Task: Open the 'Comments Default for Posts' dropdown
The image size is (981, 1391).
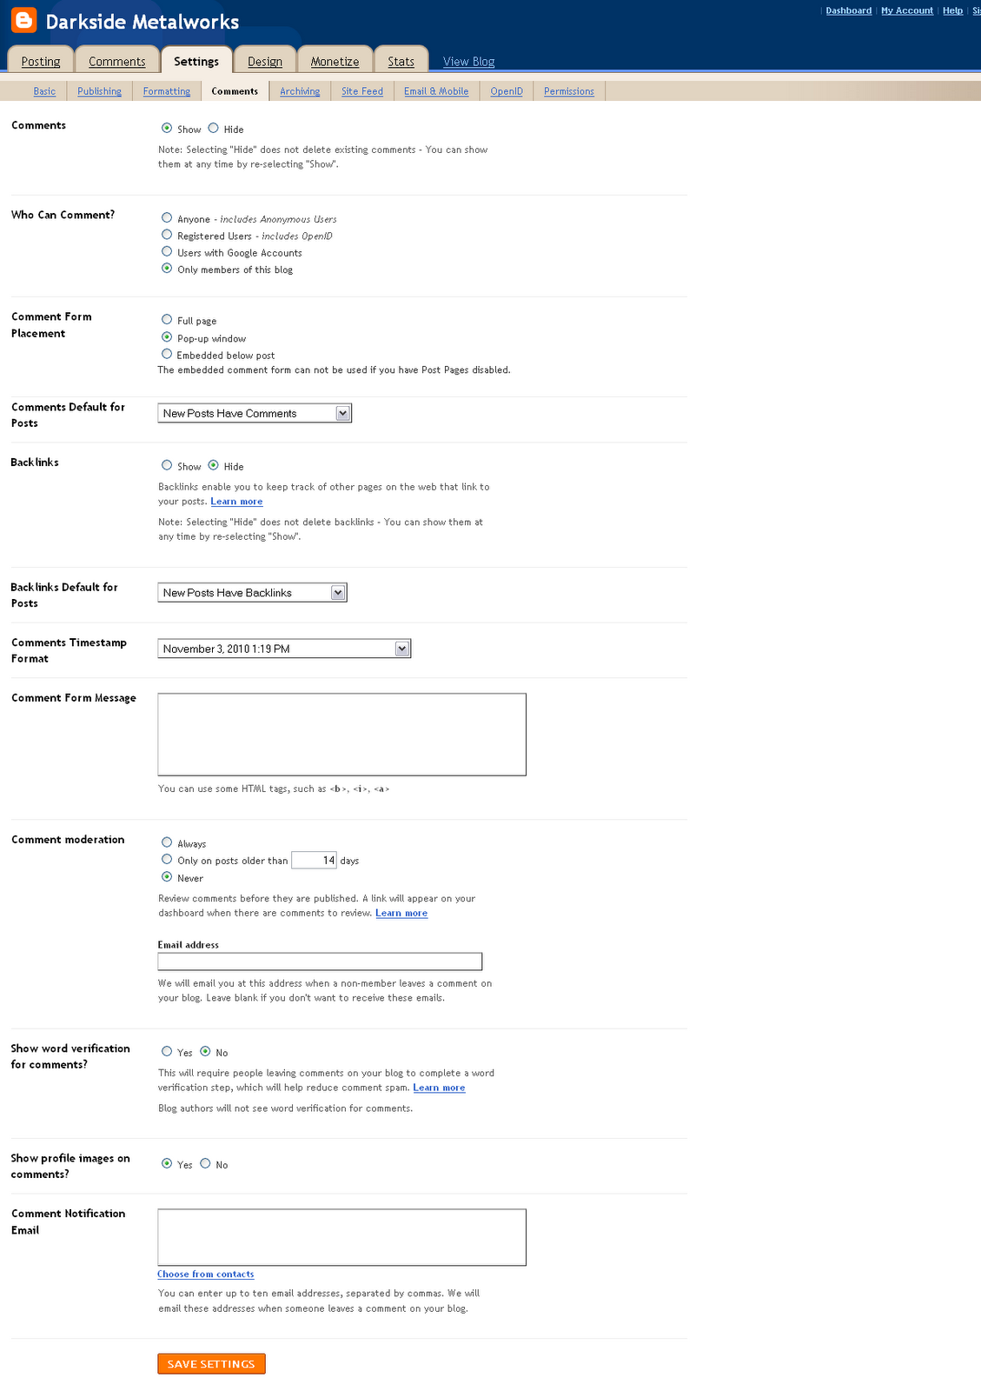Action: click(343, 412)
